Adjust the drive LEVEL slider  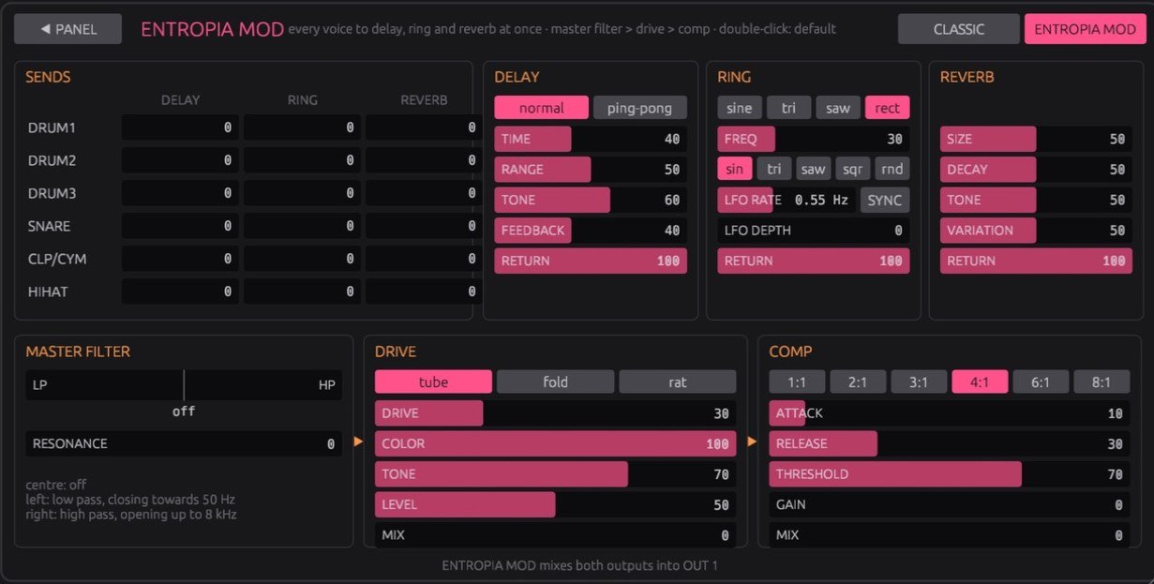click(555, 504)
